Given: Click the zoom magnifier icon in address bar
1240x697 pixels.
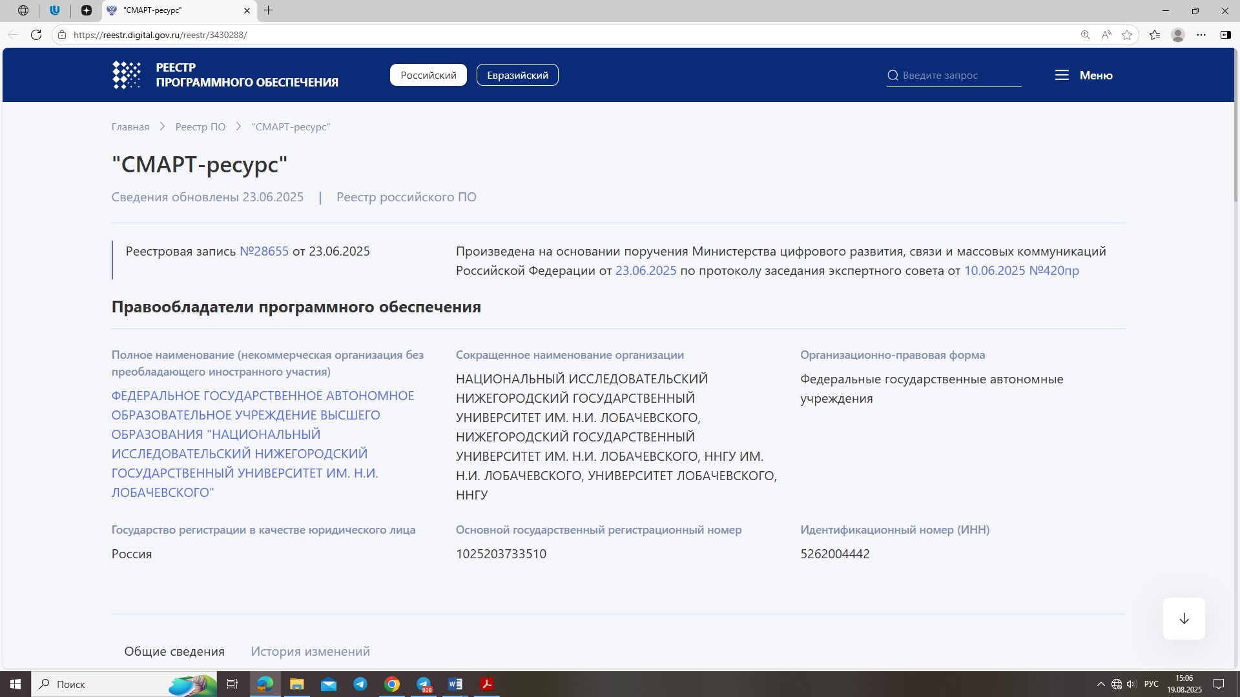Looking at the screenshot, I should (x=1086, y=35).
